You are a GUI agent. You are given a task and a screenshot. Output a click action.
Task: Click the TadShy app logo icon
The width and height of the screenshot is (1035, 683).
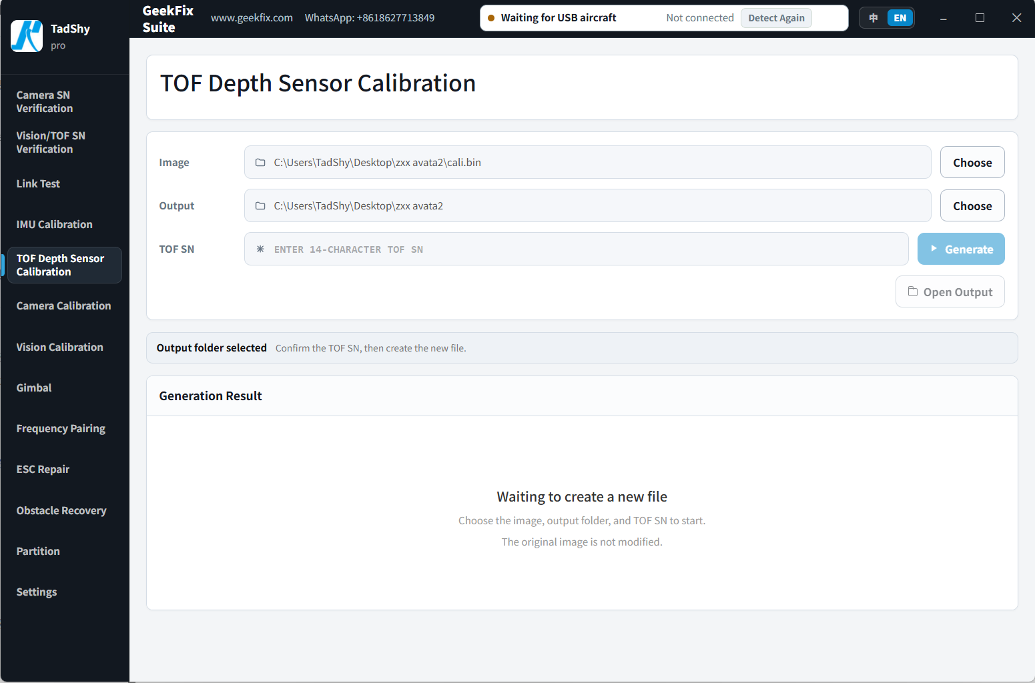pos(27,36)
